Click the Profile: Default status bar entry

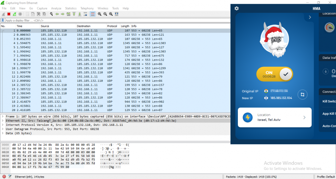click(x=326, y=177)
